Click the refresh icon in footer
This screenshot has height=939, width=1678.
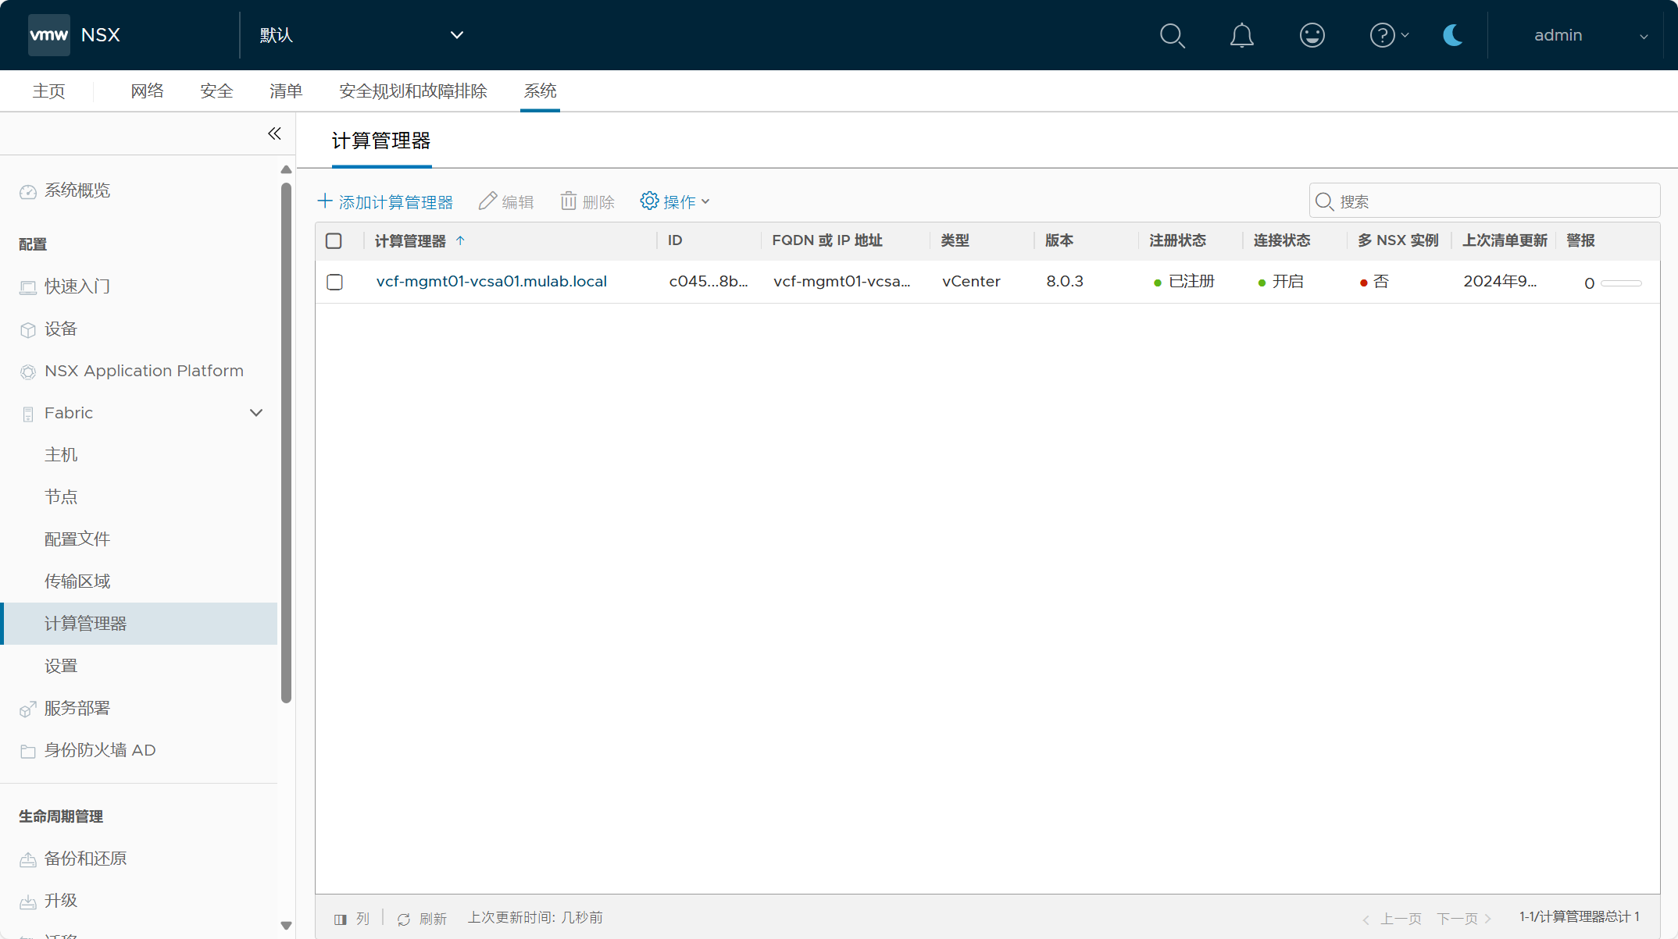point(404,919)
